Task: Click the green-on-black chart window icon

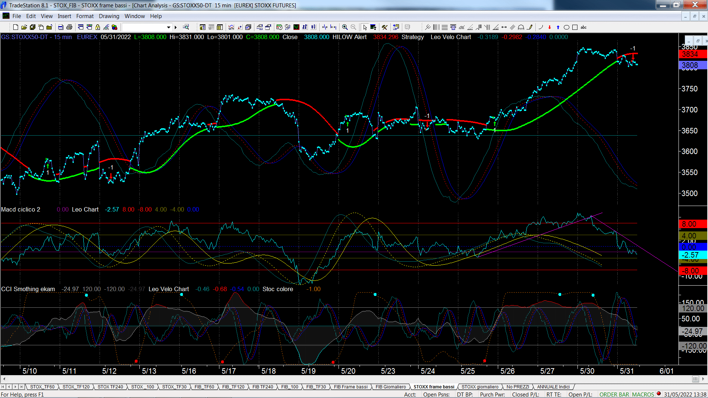Action: (296, 27)
